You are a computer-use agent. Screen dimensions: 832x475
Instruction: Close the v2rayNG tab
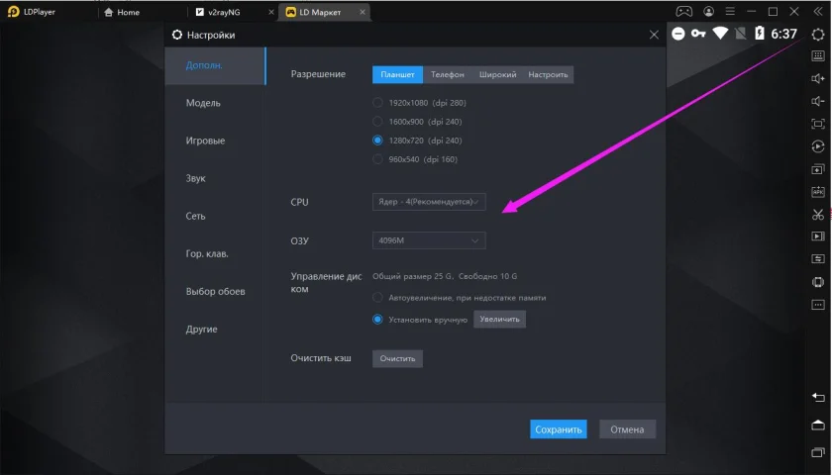coord(271,12)
